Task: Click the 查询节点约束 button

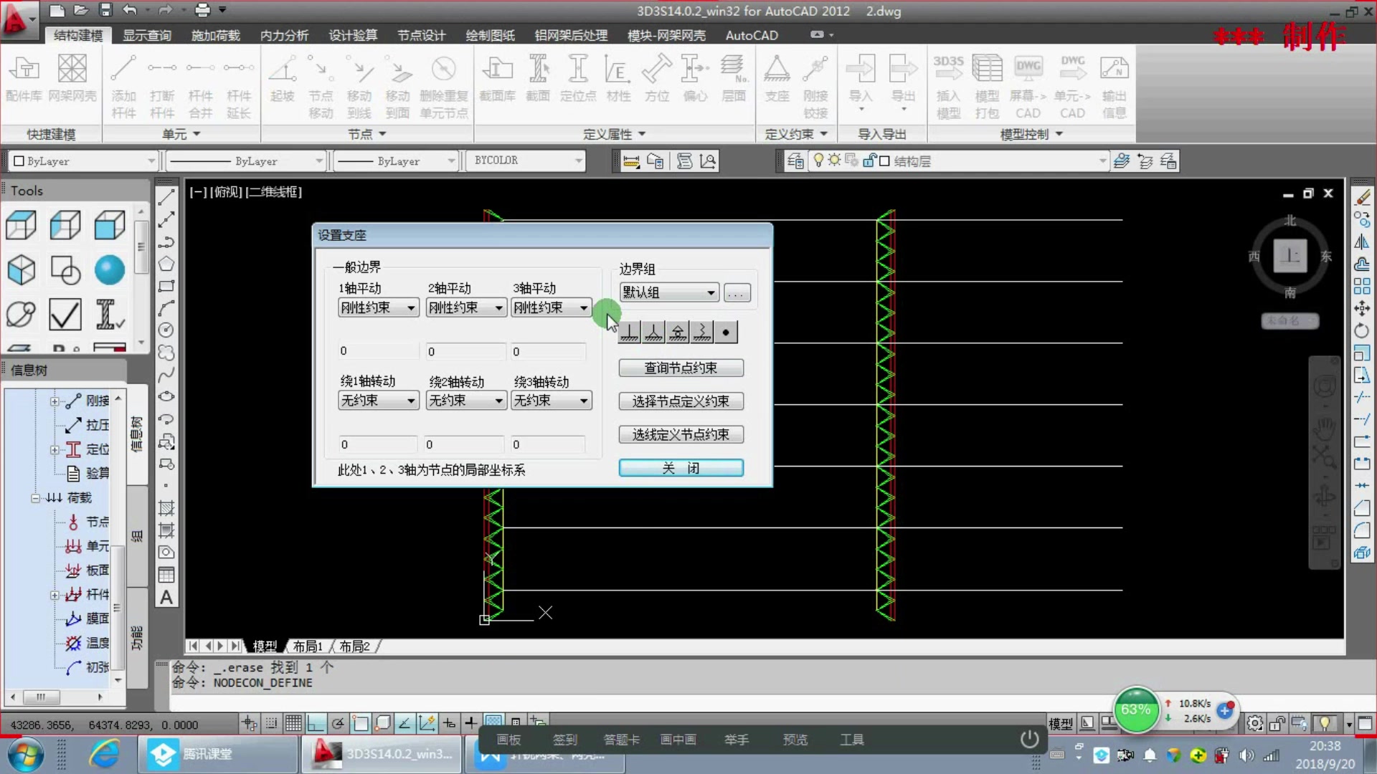Action: pos(681,368)
